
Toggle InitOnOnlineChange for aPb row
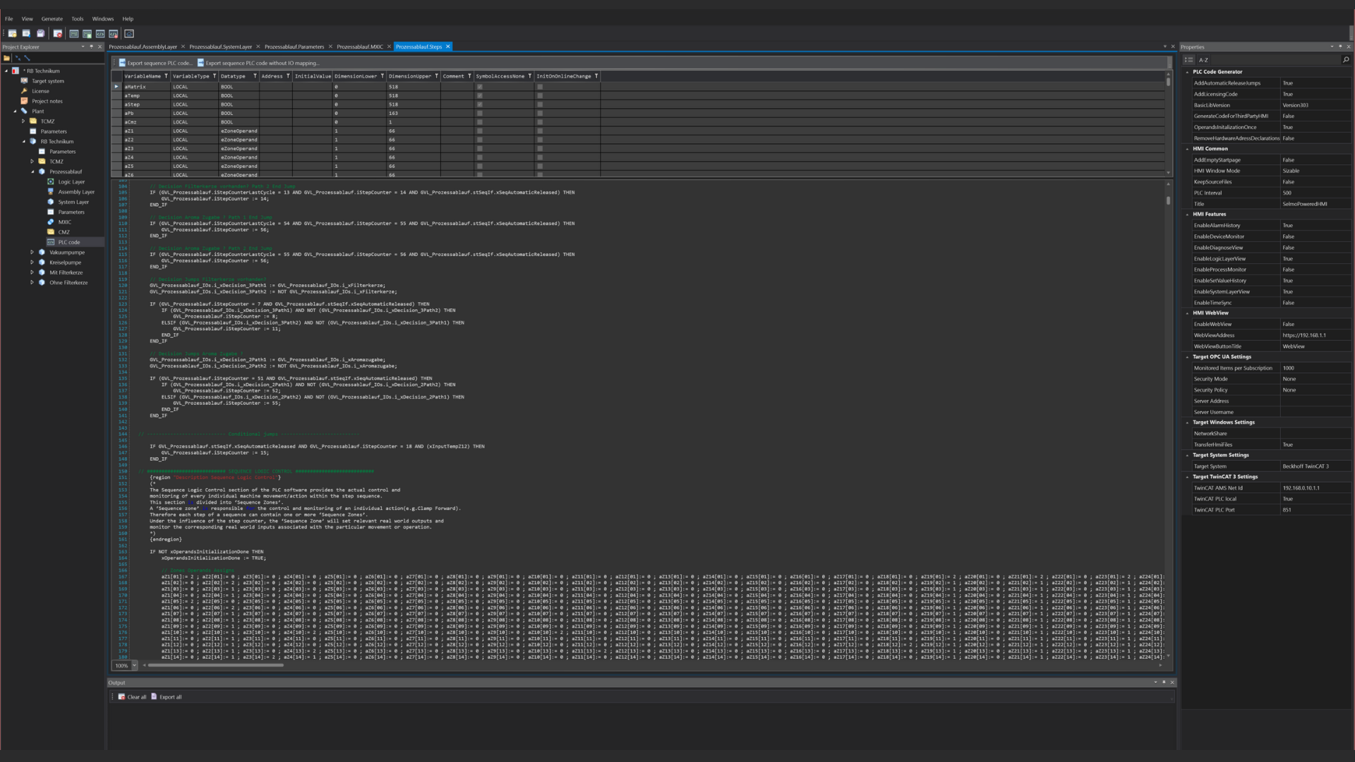[x=540, y=113]
